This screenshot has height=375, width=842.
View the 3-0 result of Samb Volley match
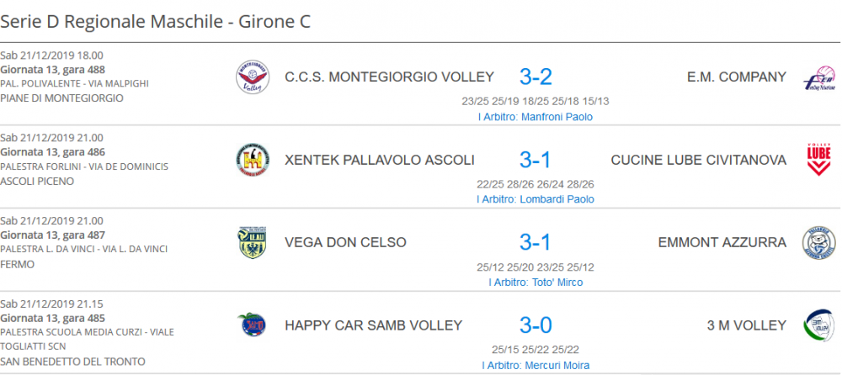[x=536, y=325]
